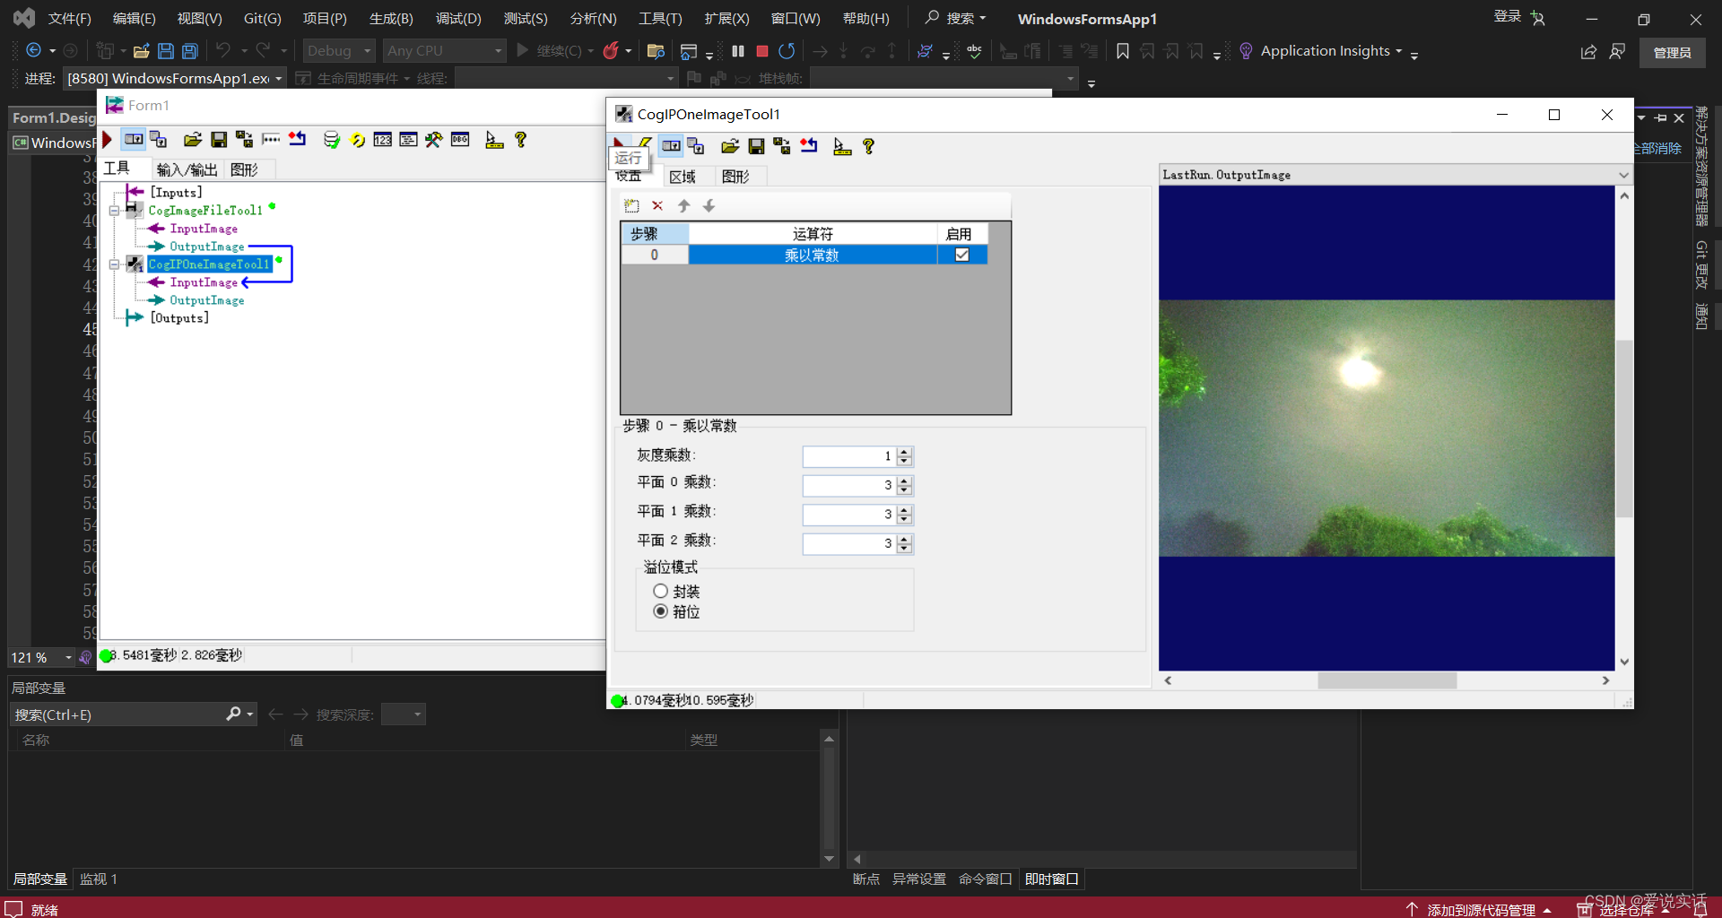Image resolution: width=1722 pixels, height=918 pixels.
Task: Click the reset icon in CogIPOneImageTool1 toolbar
Action: (809, 146)
